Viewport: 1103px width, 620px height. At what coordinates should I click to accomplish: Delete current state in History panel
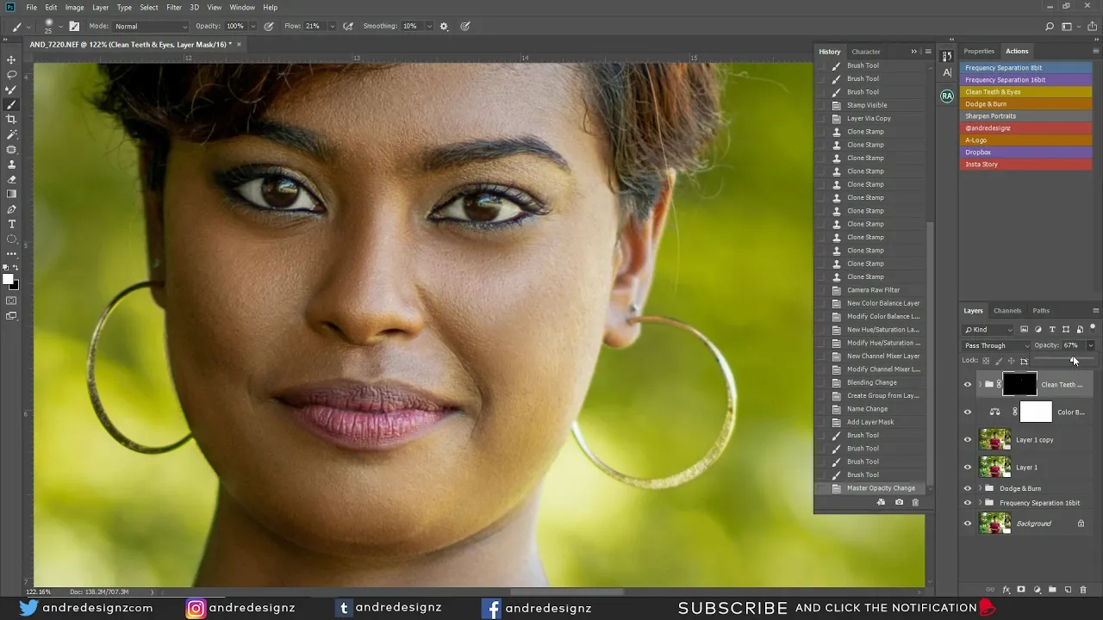pos(915,502)
